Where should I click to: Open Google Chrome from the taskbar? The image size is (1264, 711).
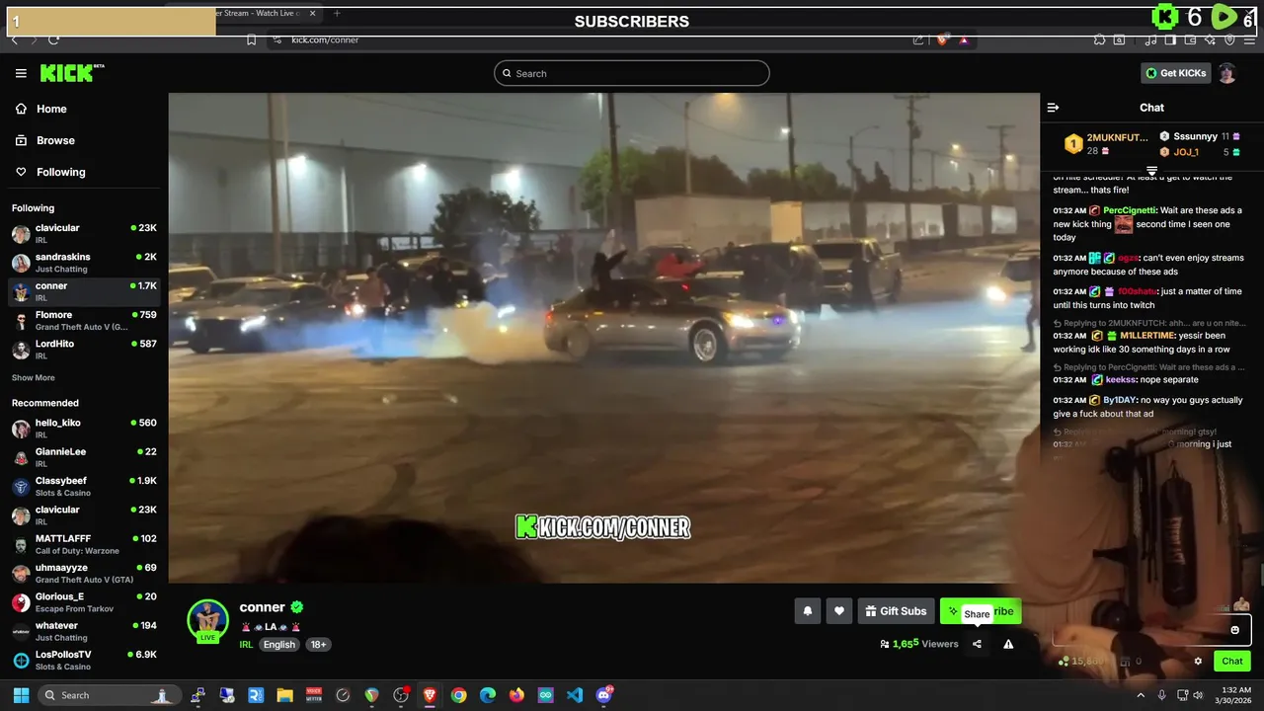click(x=458, y=695)
